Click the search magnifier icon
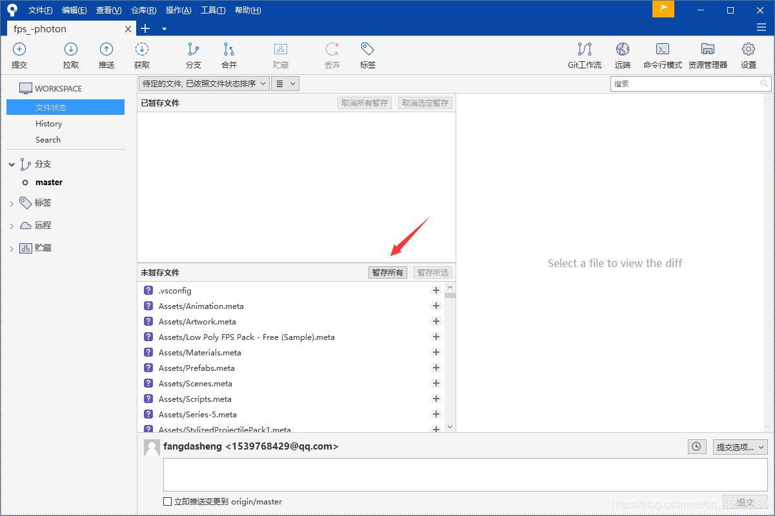 (x=764, y=84)
